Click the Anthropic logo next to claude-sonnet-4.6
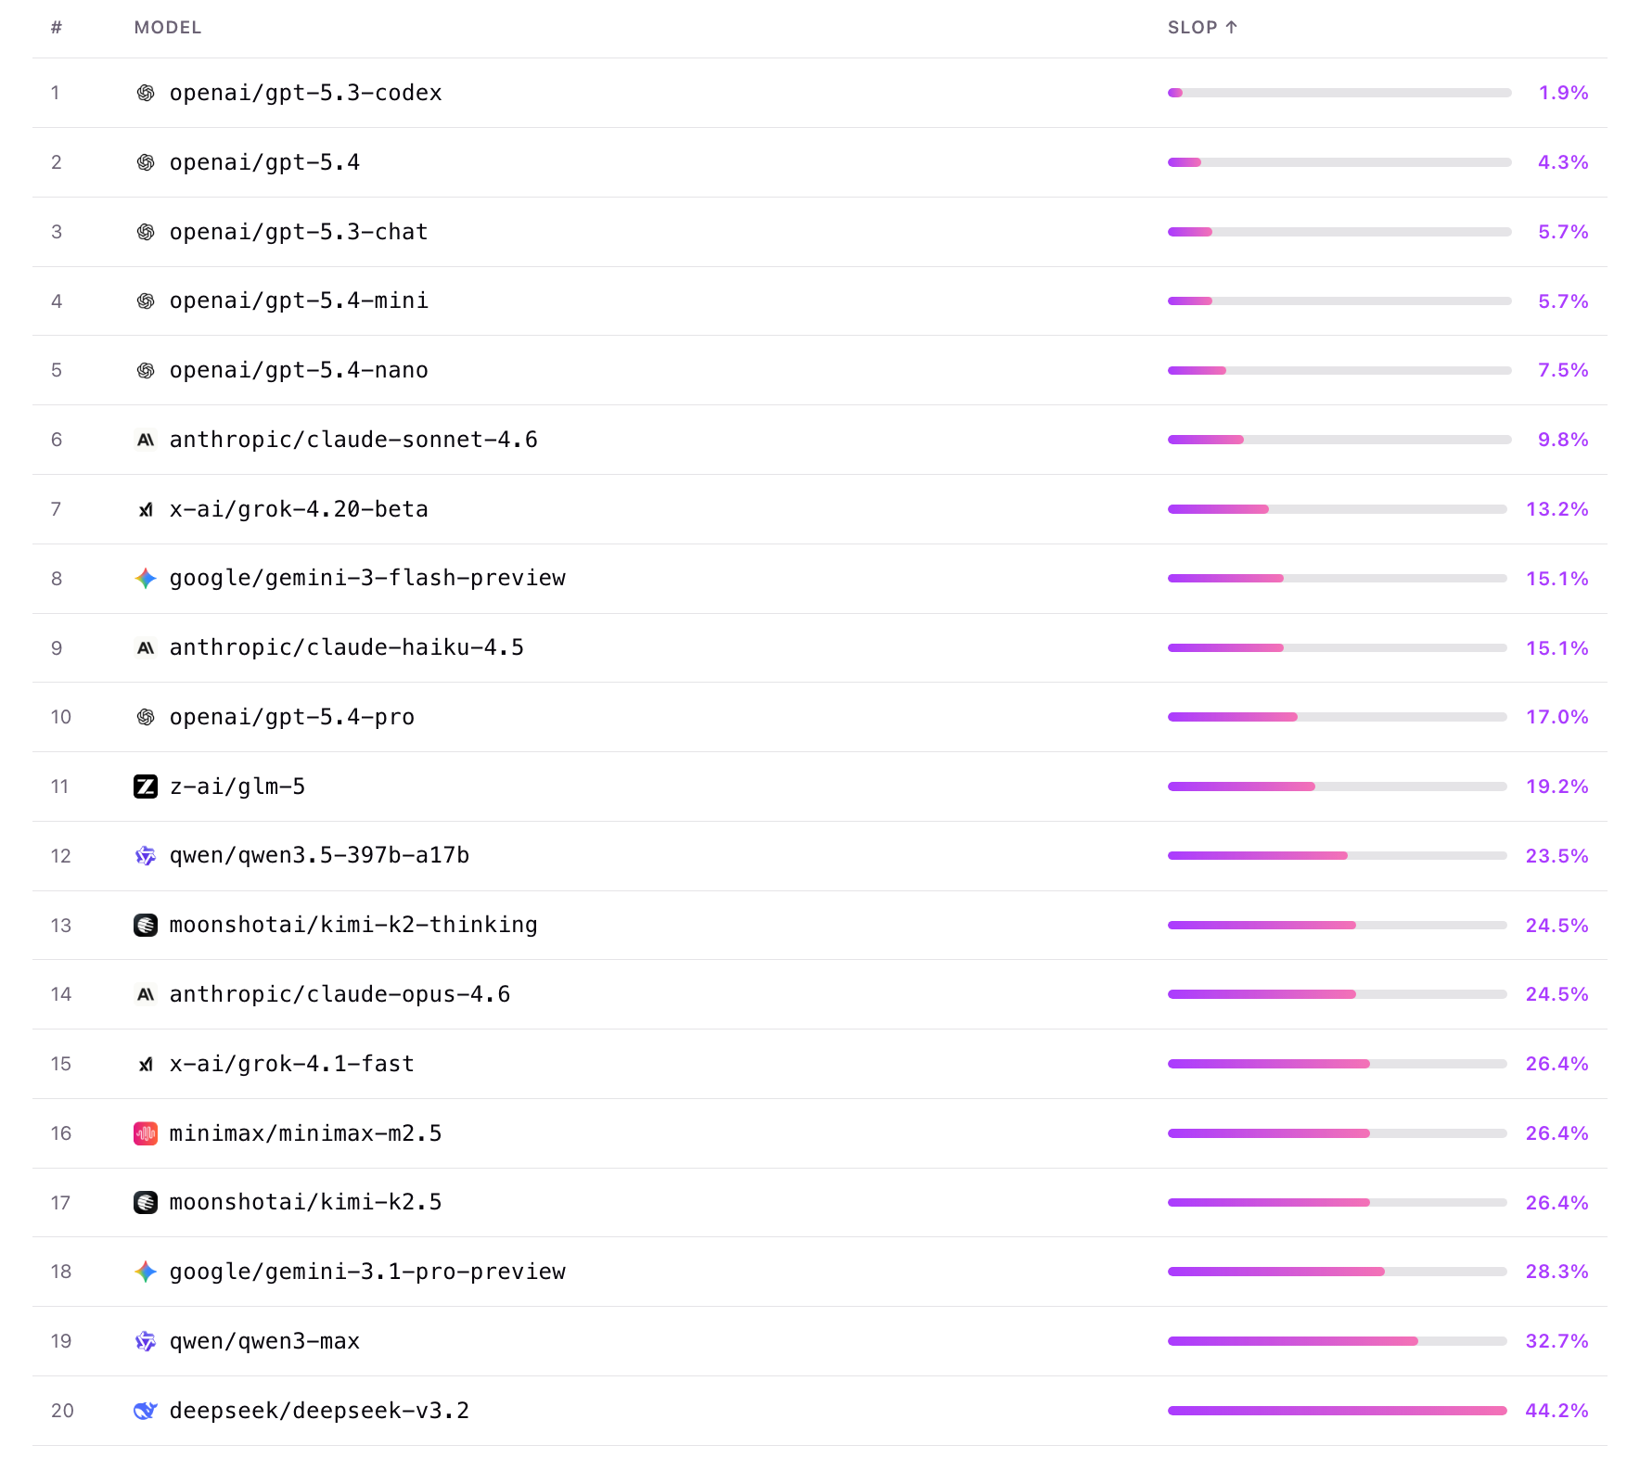 [146, 440]
